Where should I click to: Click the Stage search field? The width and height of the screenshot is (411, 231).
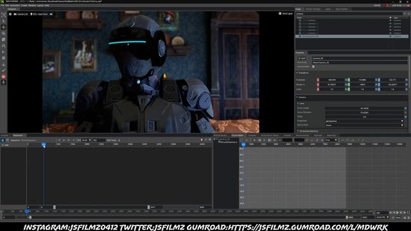point(349,13)
